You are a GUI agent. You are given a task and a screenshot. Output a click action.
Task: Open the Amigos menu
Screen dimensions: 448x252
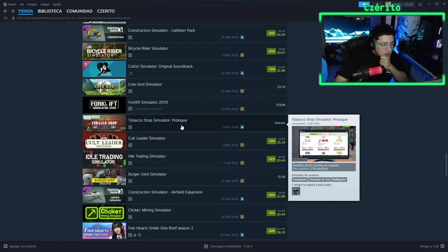tap(32, 4)
